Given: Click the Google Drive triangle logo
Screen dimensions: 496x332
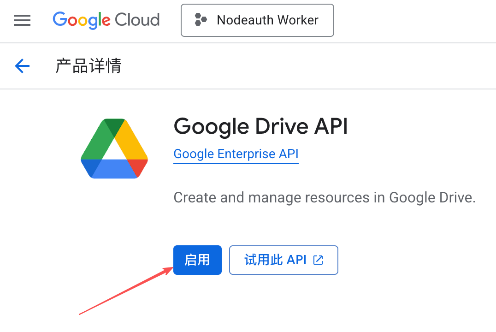Looking at the screenshot, I should click(x=114, y=148).
